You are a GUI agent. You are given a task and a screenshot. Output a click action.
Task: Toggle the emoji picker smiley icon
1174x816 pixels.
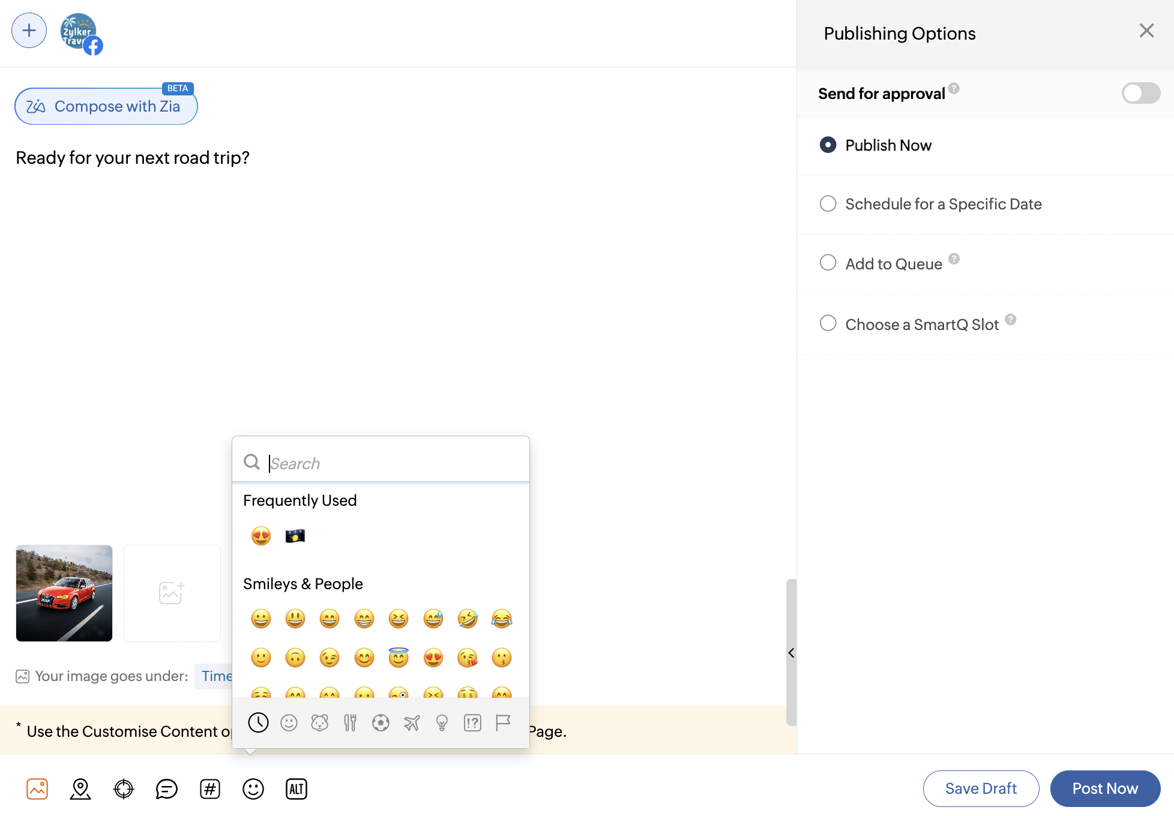tap(253, 789)
